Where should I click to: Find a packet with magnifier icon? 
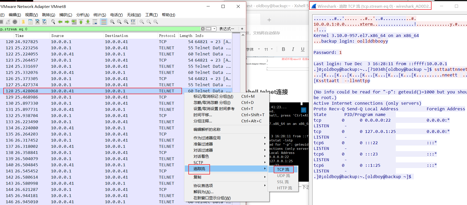(53, 22)
